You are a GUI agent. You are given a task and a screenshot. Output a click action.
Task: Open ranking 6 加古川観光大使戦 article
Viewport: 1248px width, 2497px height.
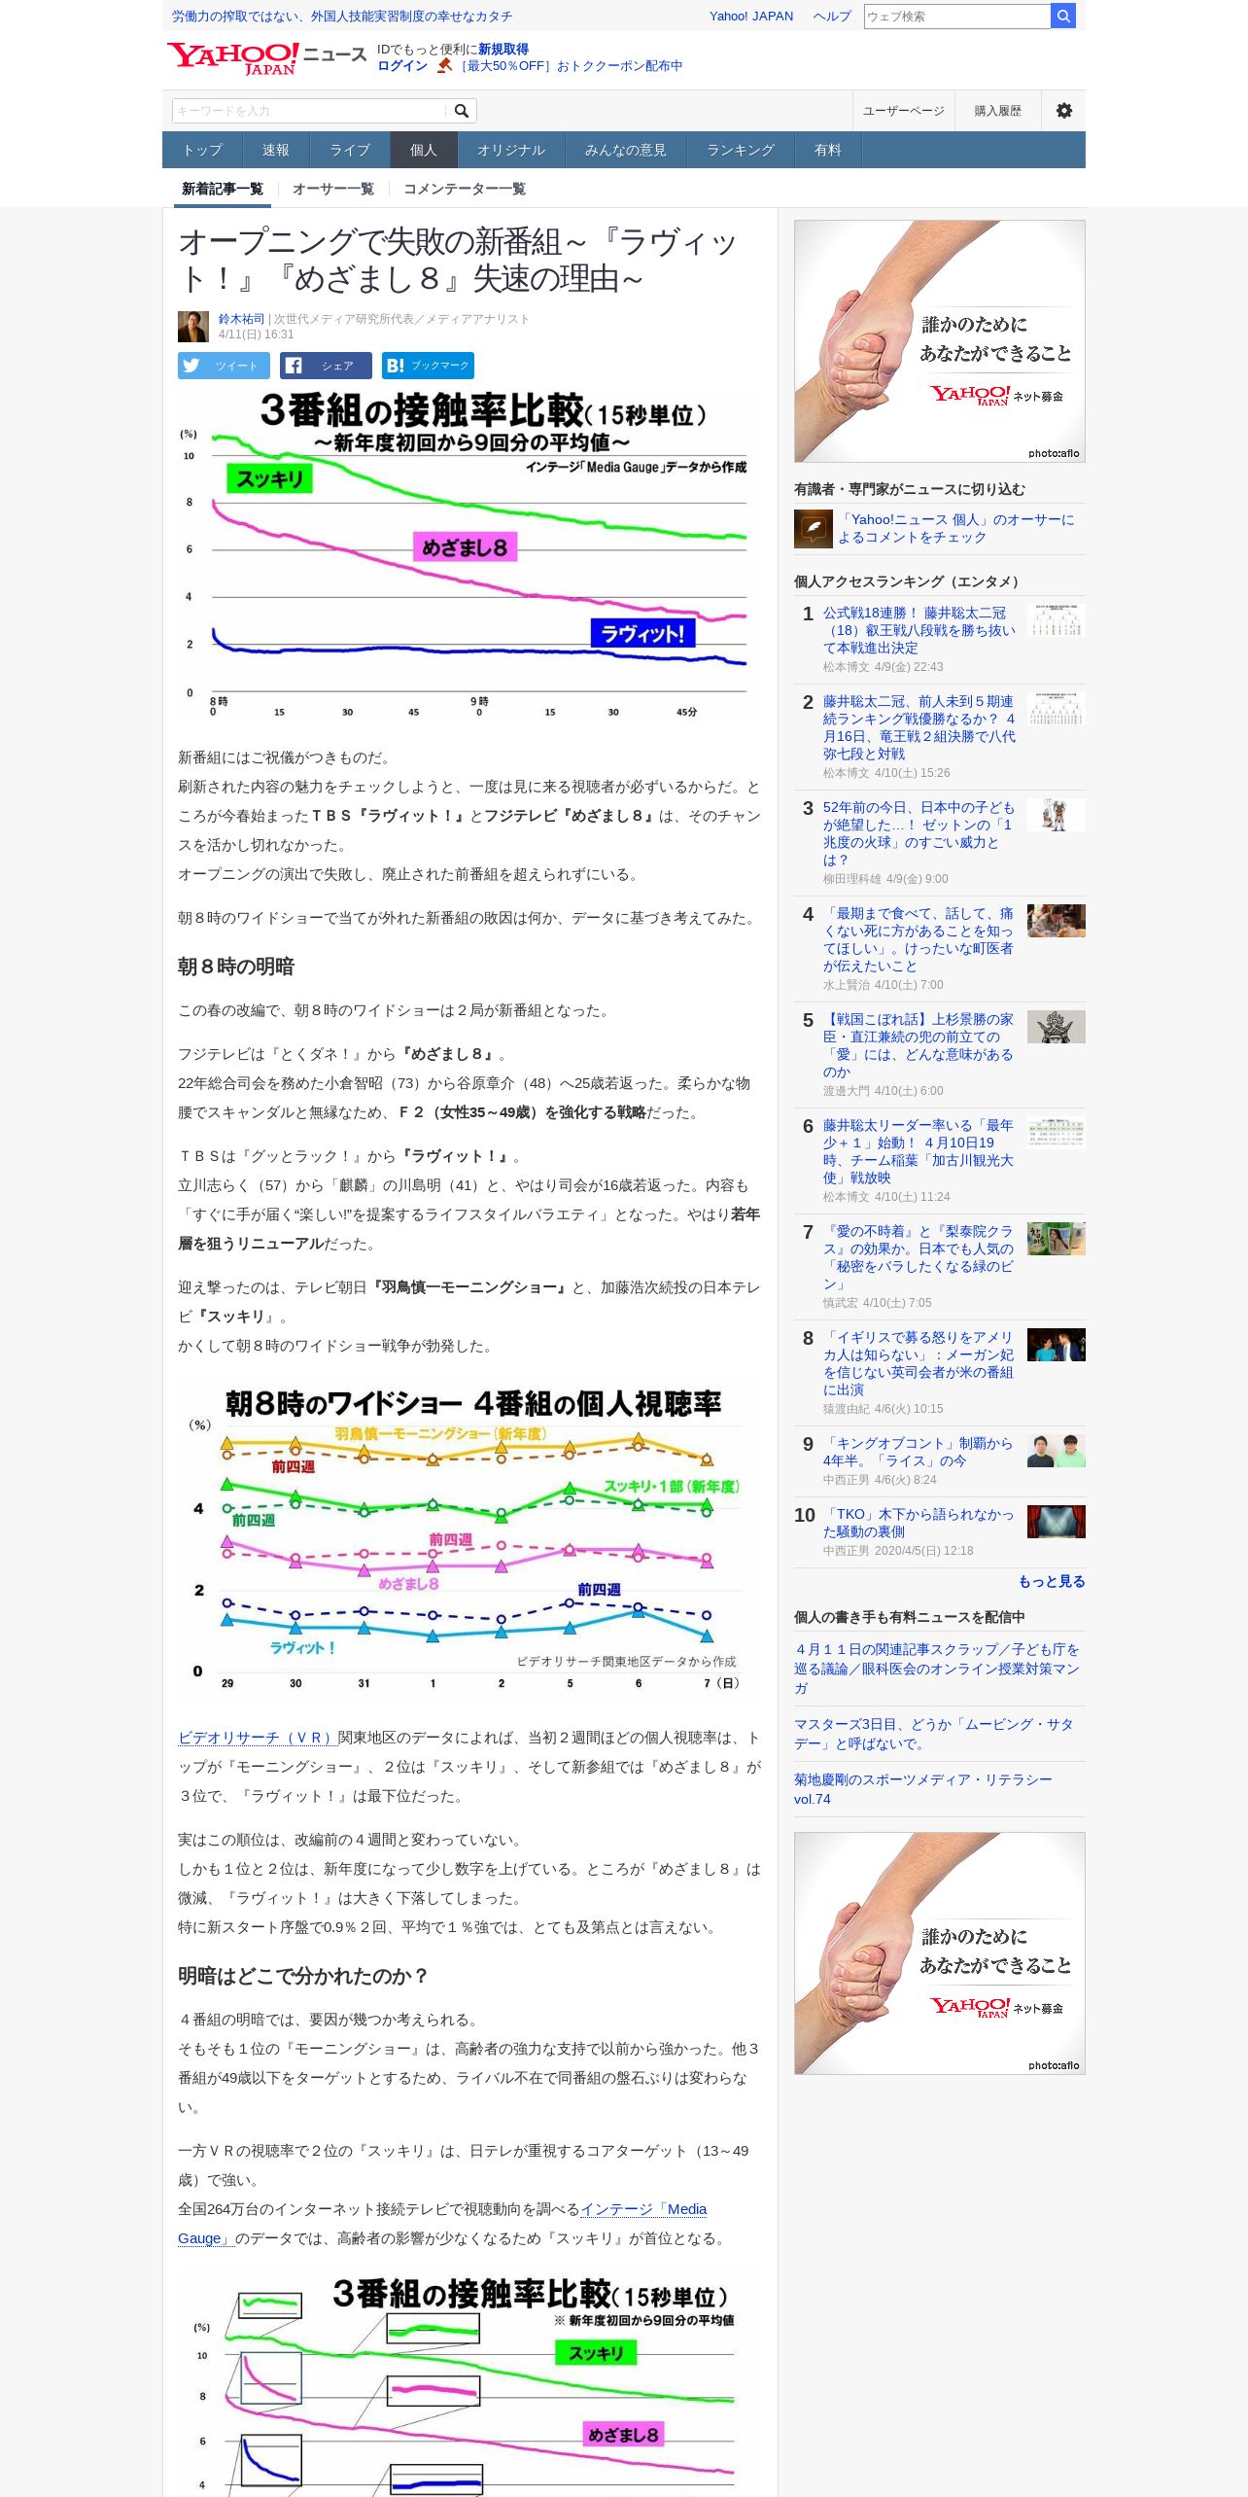pyautogui.click(x=919, y=1151)
